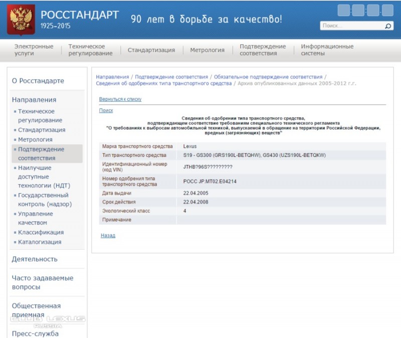401x338 pixels.
Task: Click Экологический класс label
Action: coord(126,211)
